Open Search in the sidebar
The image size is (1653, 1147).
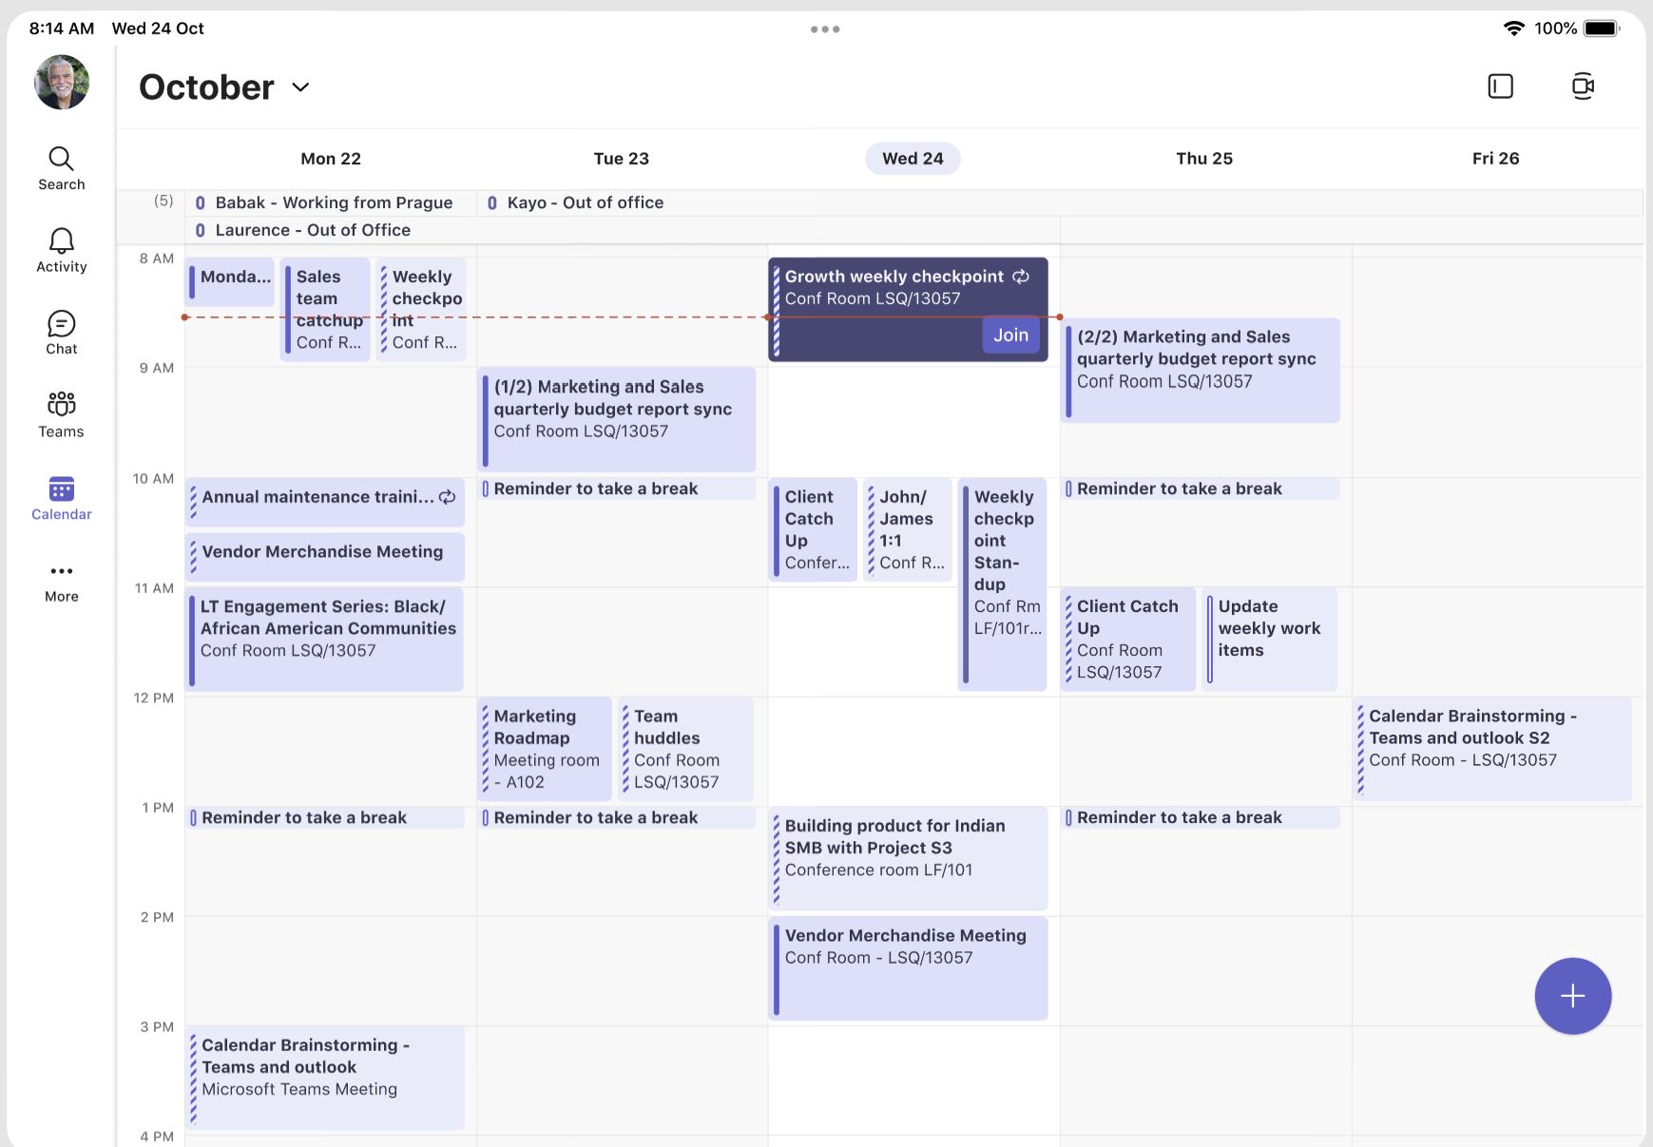pos(61,168)
